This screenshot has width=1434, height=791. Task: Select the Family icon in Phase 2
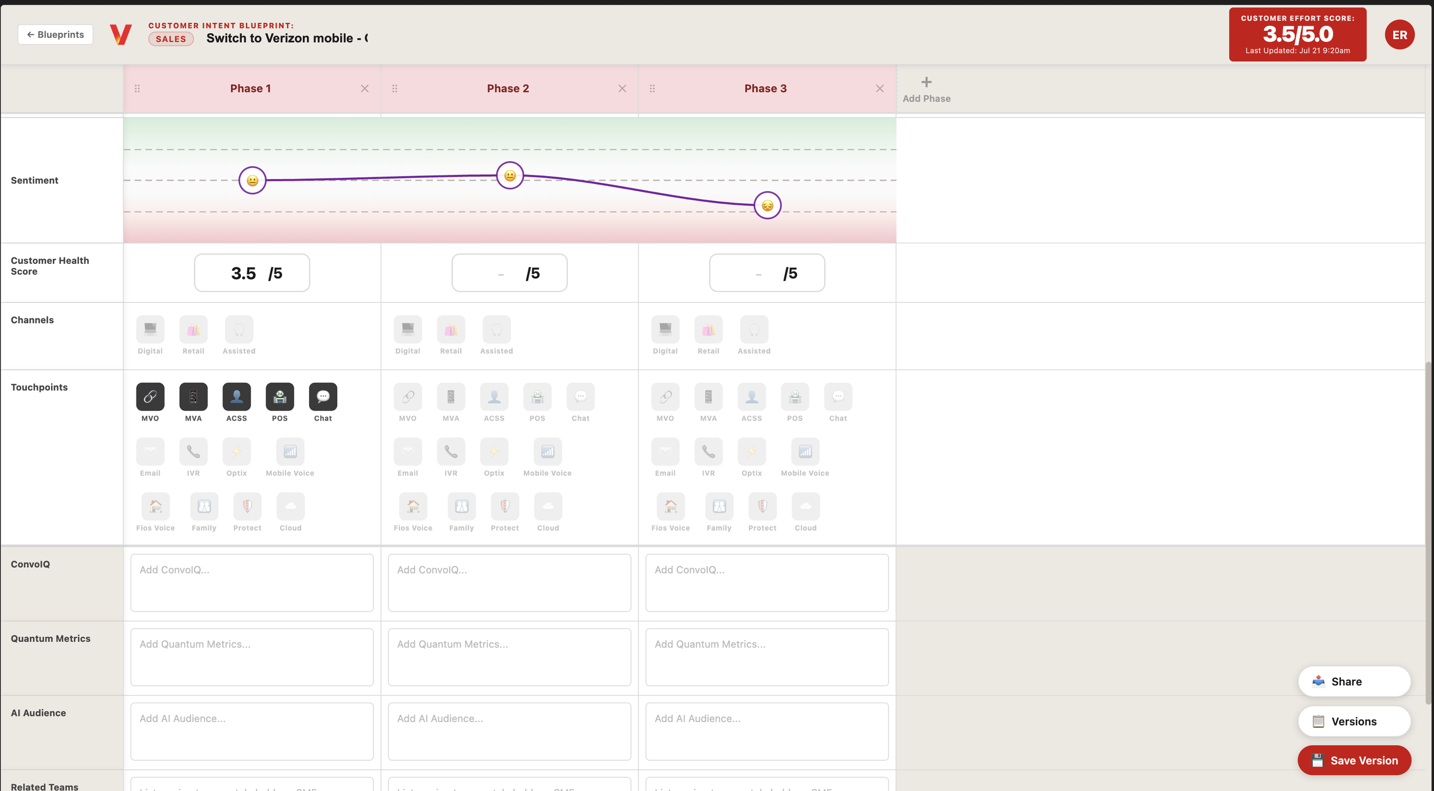point(462,506)
